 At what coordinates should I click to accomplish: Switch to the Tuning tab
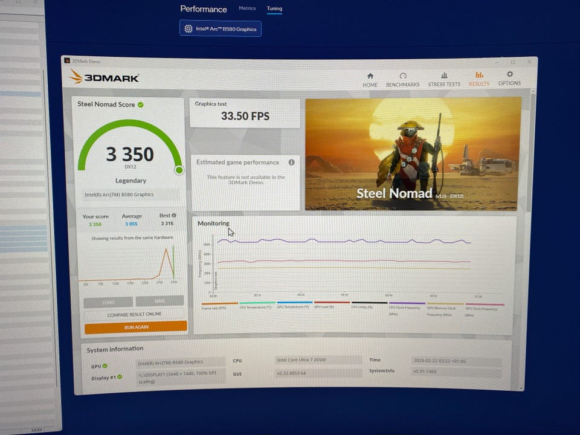(274, 8)
